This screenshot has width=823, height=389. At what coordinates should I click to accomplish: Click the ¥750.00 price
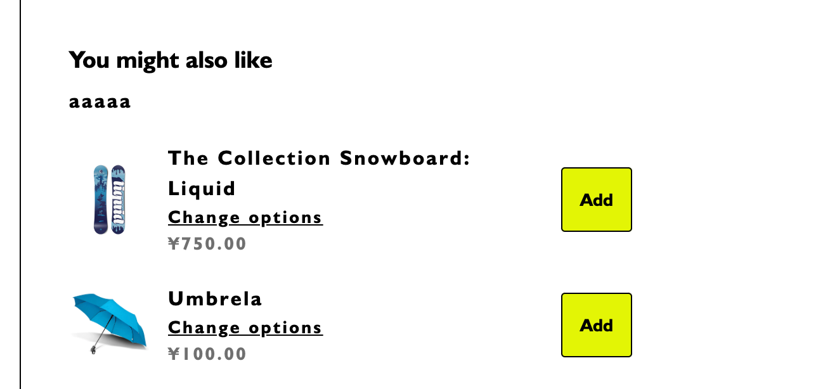click(x=207, y=244)
